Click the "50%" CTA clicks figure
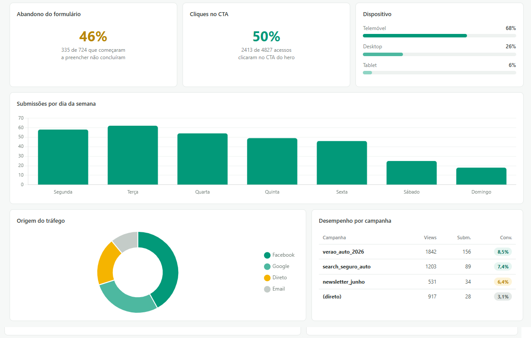The width and height of the screenshot is (531, 338). click(266, 37)
